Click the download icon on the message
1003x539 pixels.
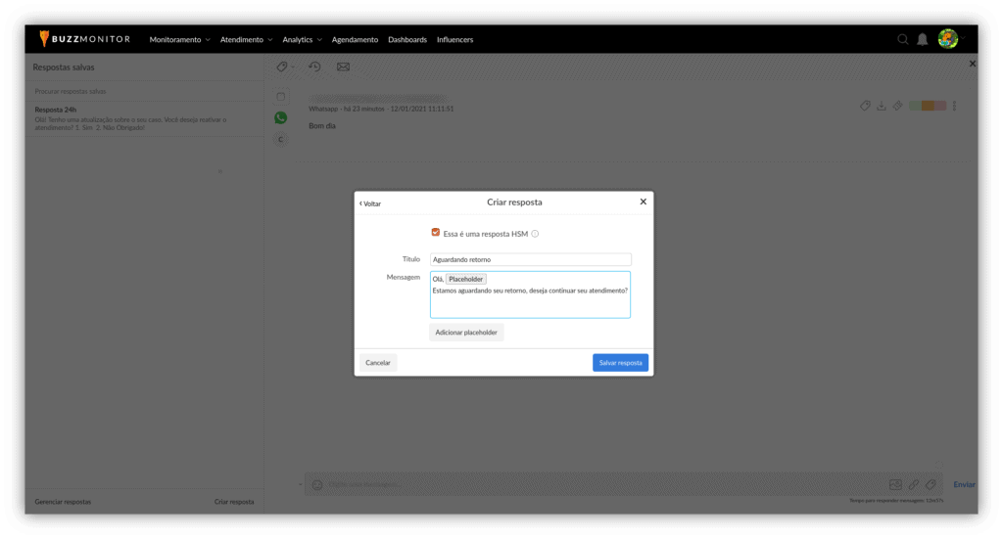[x=882, y=106]
